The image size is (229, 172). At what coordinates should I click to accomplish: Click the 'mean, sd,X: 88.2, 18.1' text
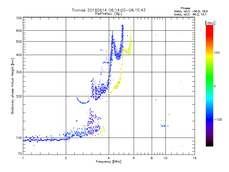tap(190, 15)
